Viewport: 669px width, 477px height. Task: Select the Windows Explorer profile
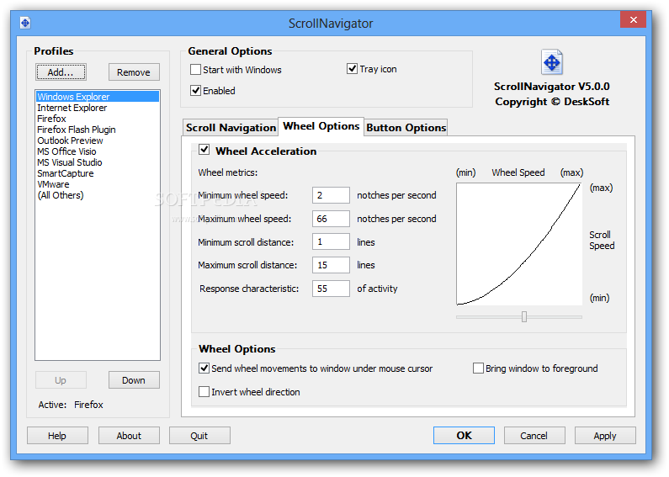(98, 97)
